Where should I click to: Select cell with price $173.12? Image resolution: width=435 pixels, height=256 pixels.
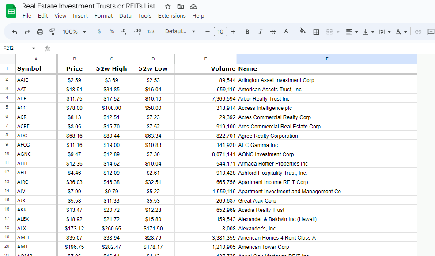click(x=74, y=228)
